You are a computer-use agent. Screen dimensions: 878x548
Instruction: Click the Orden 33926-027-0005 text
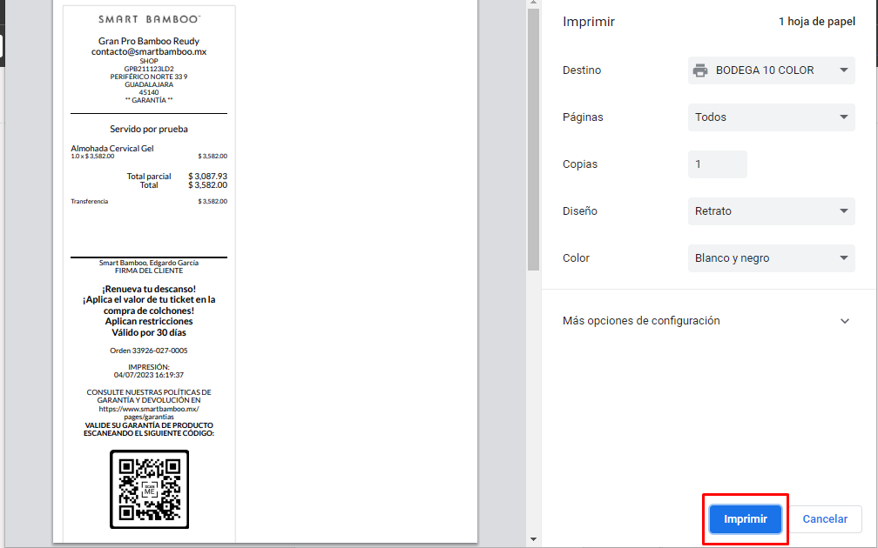coord(149,351)
